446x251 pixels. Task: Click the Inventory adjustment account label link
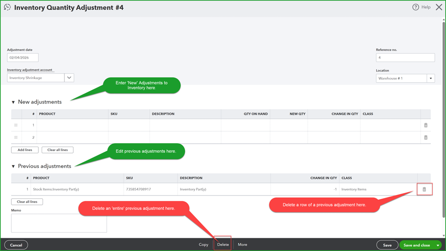(30, 70)
